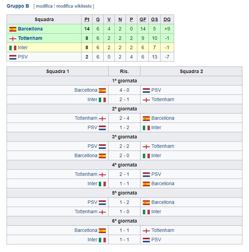Click the 'GF' column header abbreviation
The height and width of the screenshot is (252, 249).
click(143, 19)
